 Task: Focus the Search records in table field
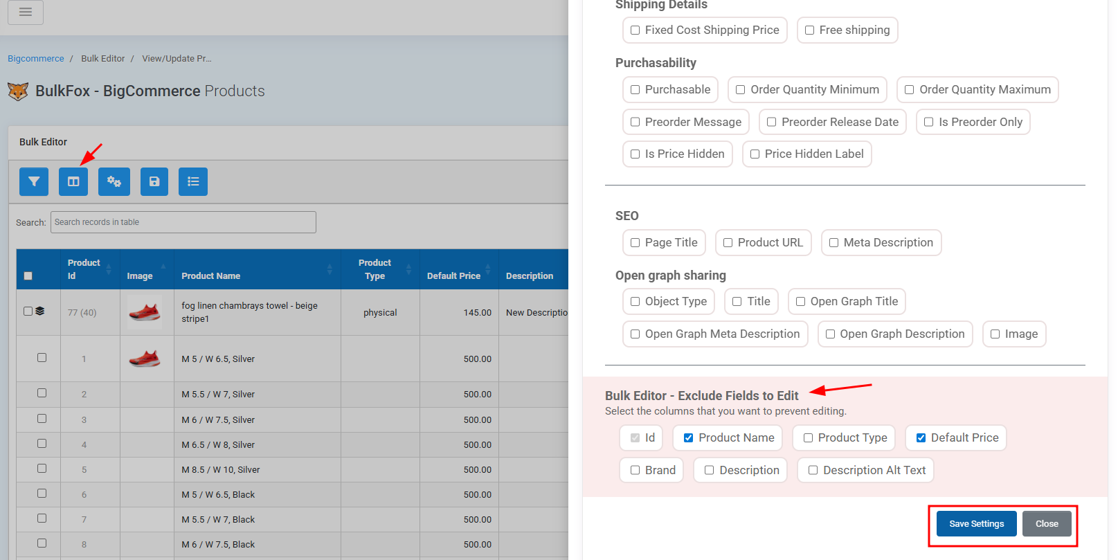pos(183,222)
